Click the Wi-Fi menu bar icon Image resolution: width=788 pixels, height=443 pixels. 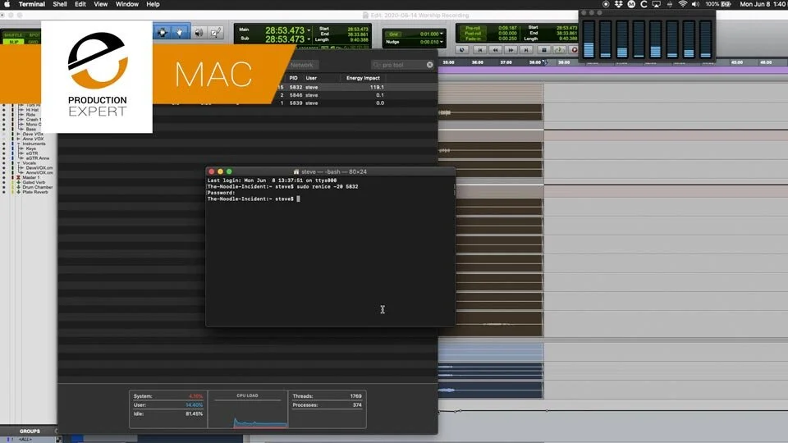[x=682, y=4]
